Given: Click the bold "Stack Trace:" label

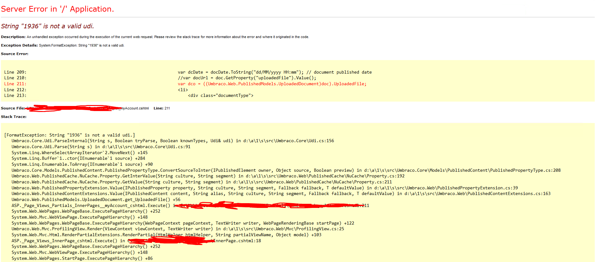Looking at the screenshot, I should tap(14, 117).
